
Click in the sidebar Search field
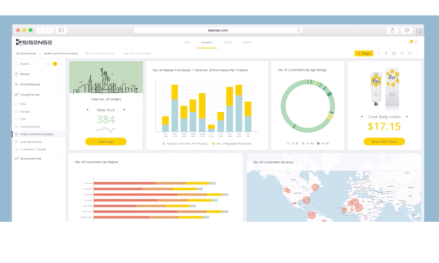tap(30, 64)
